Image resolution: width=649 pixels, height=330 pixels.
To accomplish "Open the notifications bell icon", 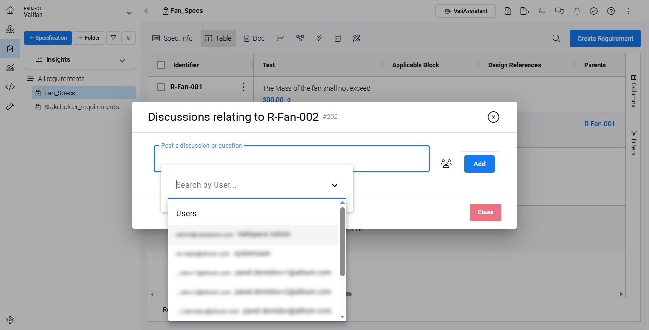I will 577,11.
